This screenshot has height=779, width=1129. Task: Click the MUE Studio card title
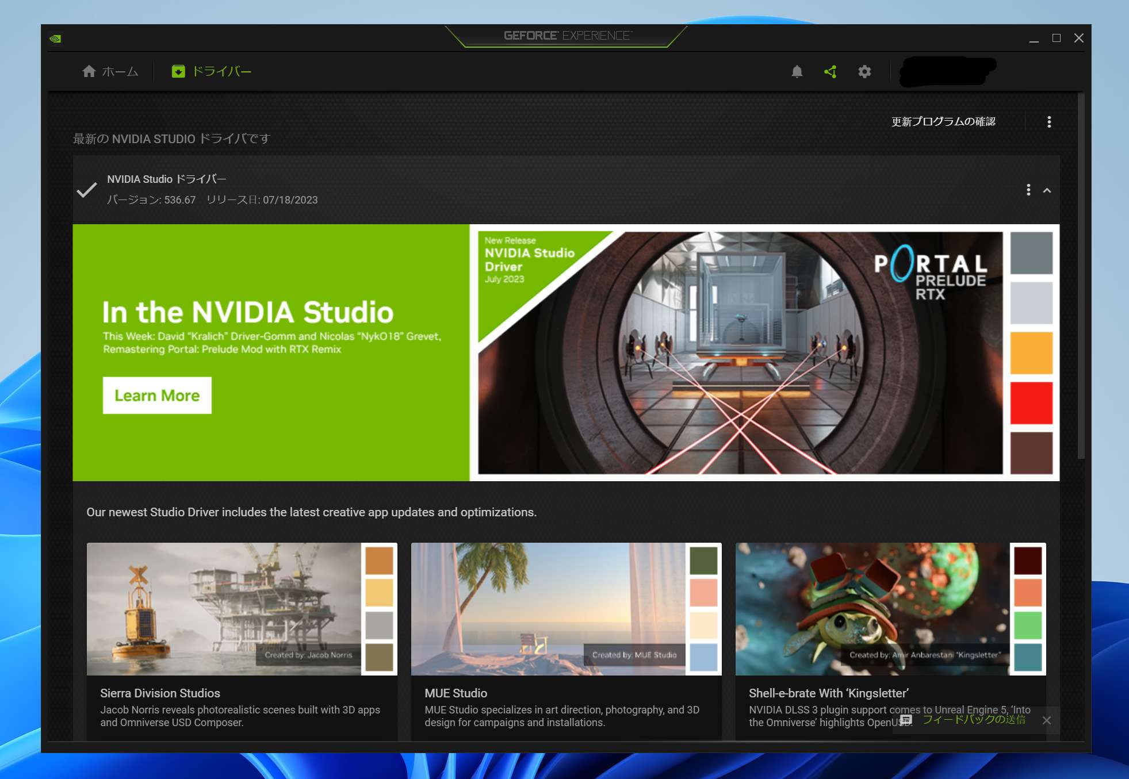pos(456,693)
